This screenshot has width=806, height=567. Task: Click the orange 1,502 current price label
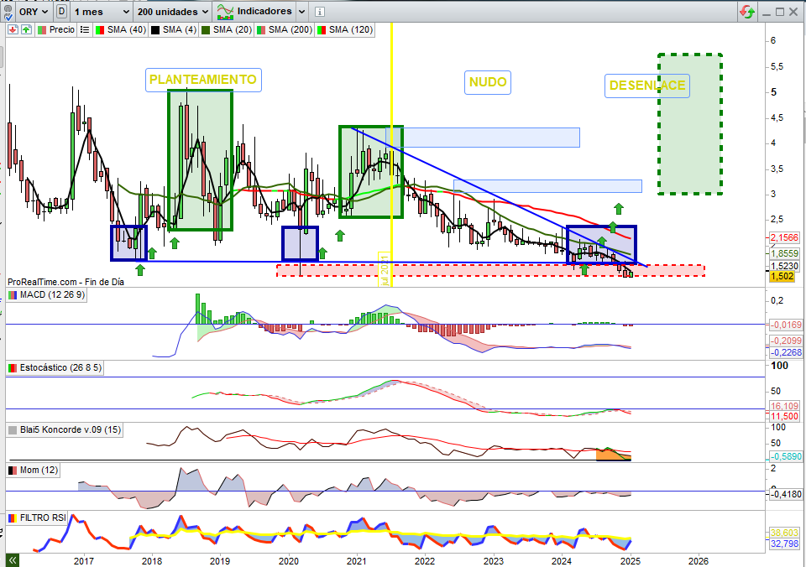(x=782, y=276)
